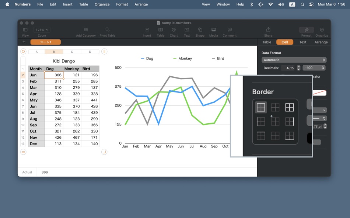Select bottom-edge border icon in Border grid

click(x=290, y=136)
